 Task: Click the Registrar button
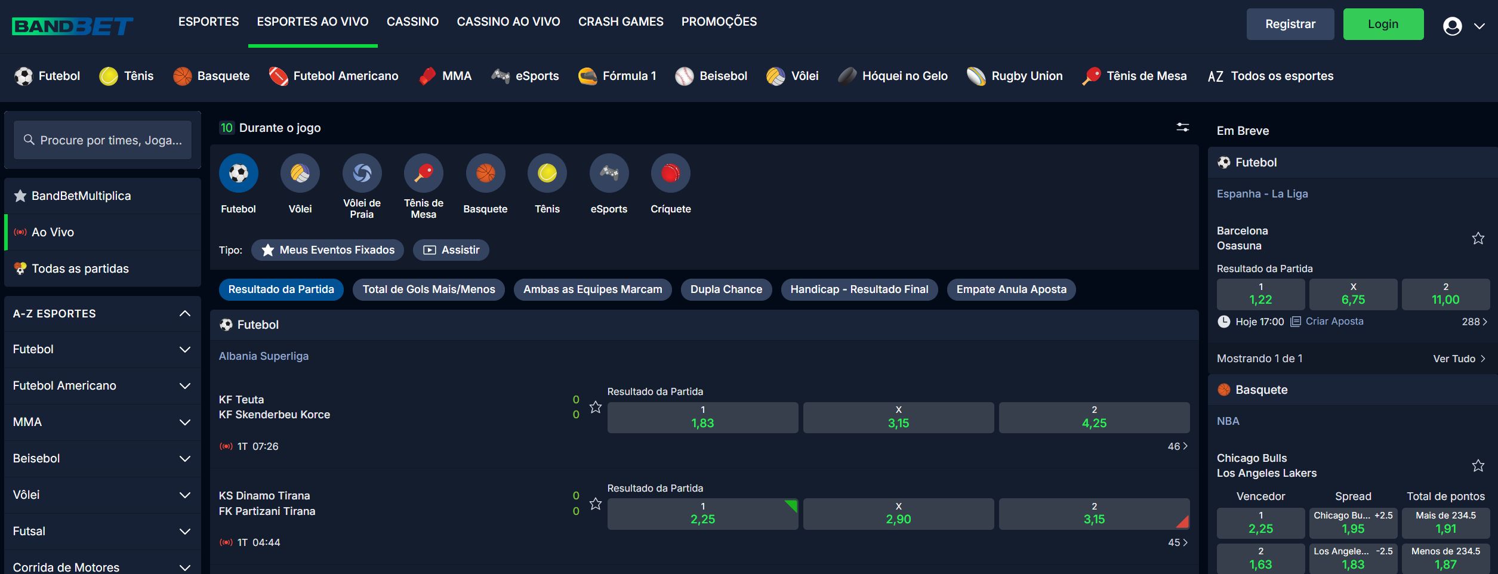pyautogui.click(x=1290, y=24)
